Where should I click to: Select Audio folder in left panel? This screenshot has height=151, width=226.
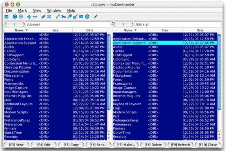56,47
